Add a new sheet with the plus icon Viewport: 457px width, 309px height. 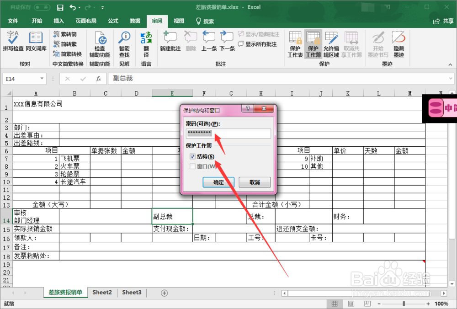[164, 293]
